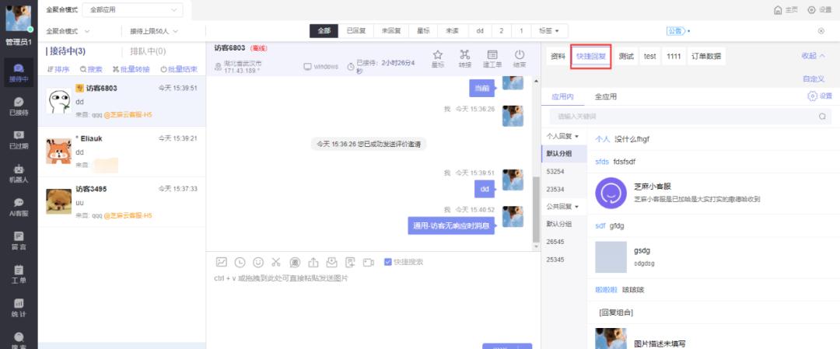
Task: Open the 工单 sidebar section
Action: (19, 274)
